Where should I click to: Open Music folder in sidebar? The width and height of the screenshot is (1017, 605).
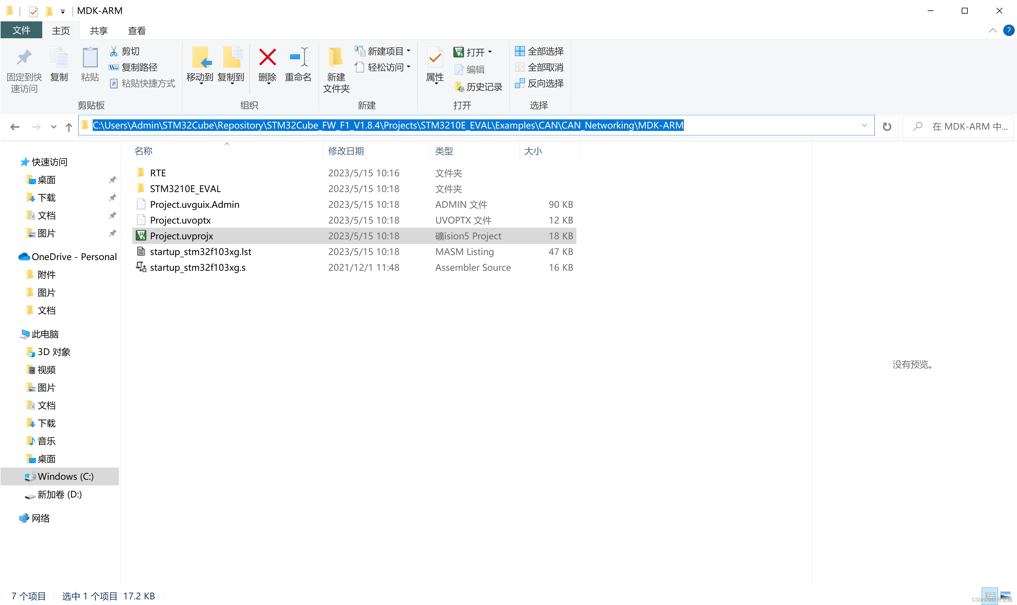tap(41, 441)
